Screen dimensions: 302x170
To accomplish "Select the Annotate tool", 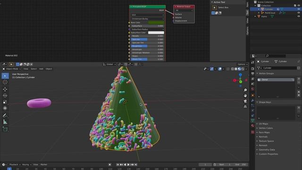I will [x=5, y=115].
